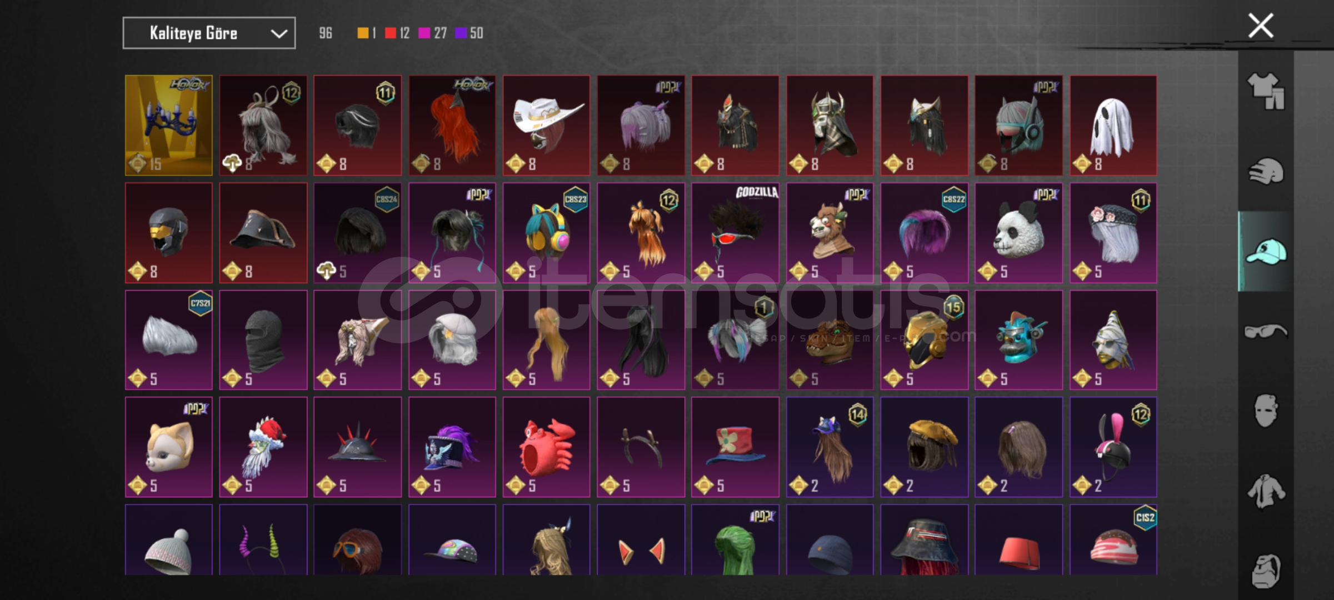This screenshot has width=1334, height=600.
Task: Select the golden Honor chandelier headpiece
Action: 169,126
